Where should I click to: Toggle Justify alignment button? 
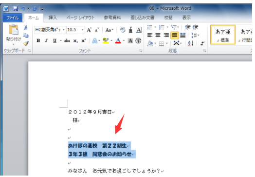click(x=175, y=35)
